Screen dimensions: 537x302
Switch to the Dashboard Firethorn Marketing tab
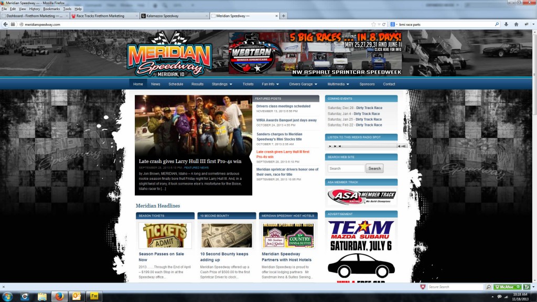pos(35,16)
